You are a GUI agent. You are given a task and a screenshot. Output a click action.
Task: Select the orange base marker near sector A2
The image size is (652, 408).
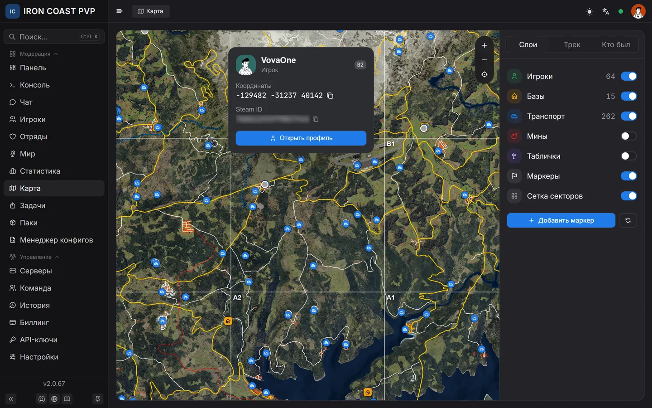tap(228, 321)
